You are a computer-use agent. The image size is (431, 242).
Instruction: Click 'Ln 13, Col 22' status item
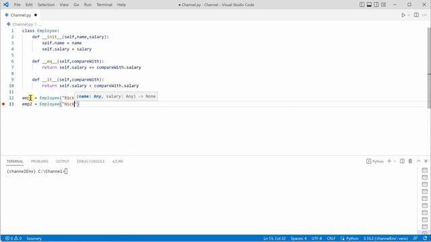point(274,239)
